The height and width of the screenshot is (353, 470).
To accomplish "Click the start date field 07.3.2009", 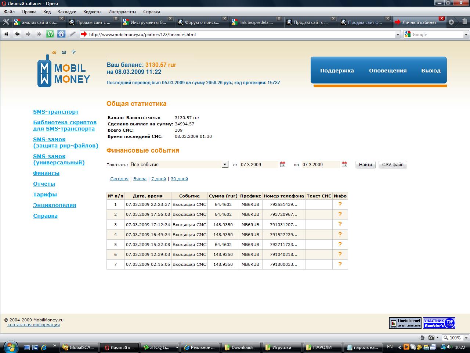I will pyautogui.click(x=259, y=165).
